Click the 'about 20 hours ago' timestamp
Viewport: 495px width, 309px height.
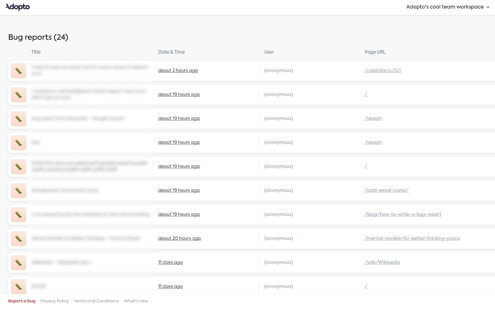179,238
